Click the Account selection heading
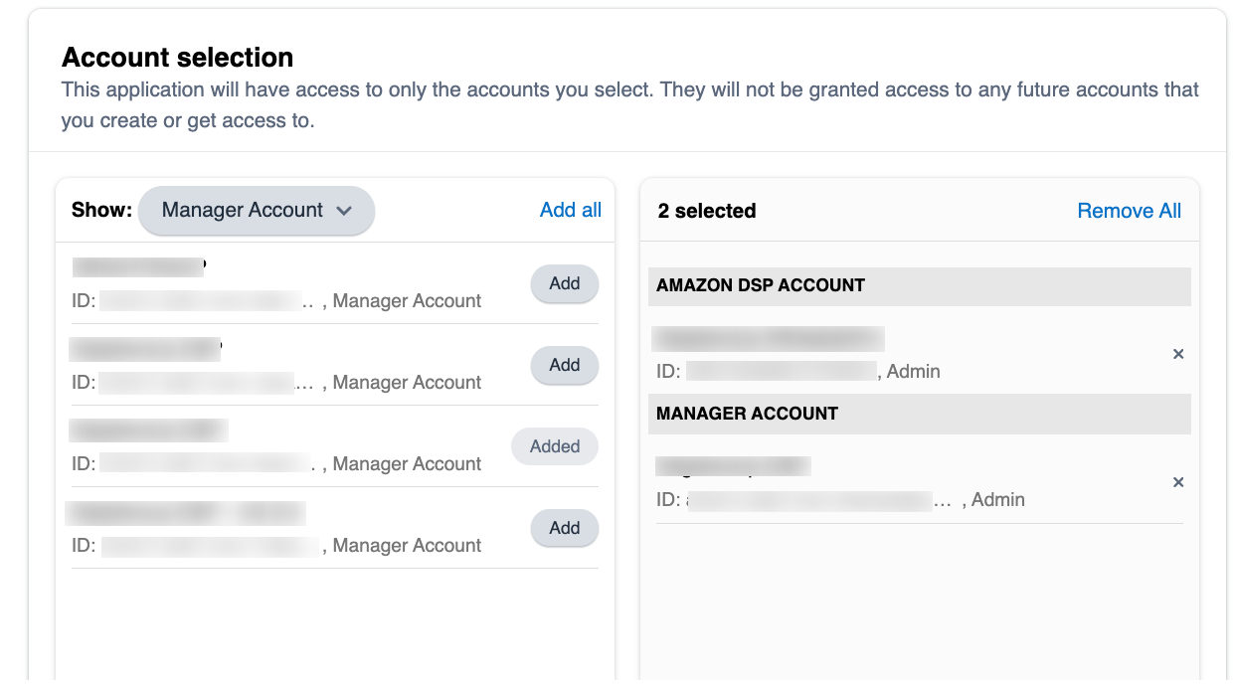Viewport: 1233px width, 686px height. [x=178, y=58]
